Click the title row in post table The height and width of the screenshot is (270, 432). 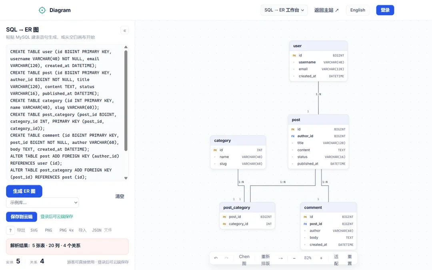[318, 143]
